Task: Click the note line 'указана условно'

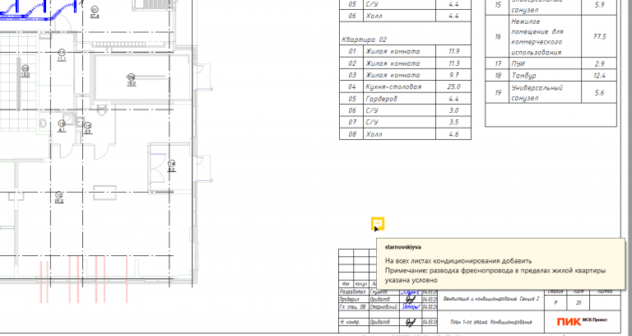Action: point(411,280)
